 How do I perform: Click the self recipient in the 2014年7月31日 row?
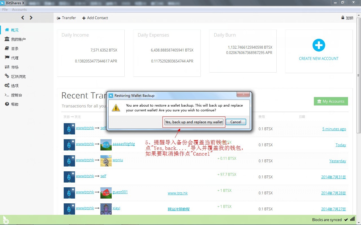click(x=103, y=176)
